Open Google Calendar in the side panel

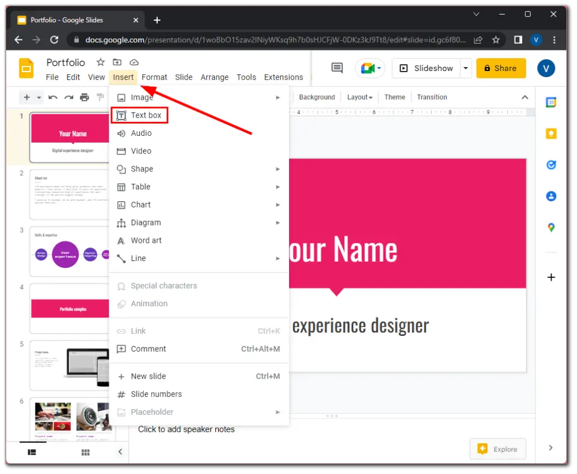pos(552,102)
